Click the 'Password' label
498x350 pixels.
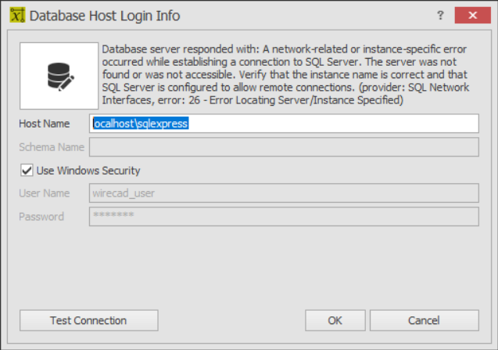click(x=41, y=216)
